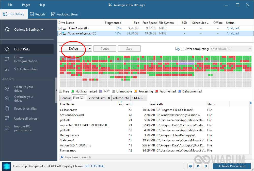Viewport: 254px width, 171px height.
Task: Click the SSD Optimization sidebar icon
Action: click(x=7, y=69)
